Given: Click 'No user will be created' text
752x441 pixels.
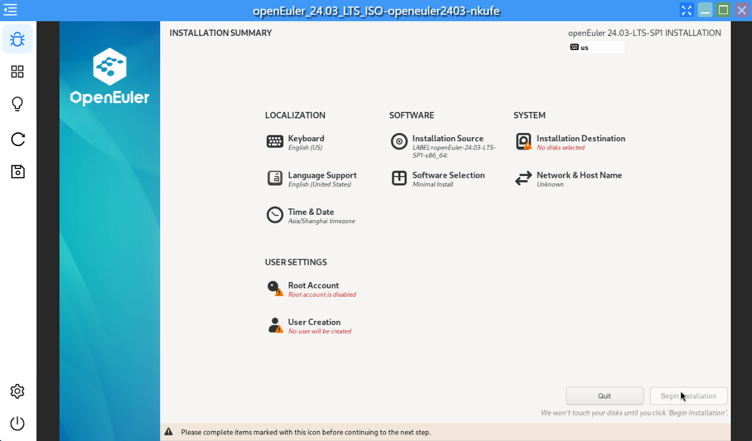Looking at the screenshot, I should tap(320, 331).
